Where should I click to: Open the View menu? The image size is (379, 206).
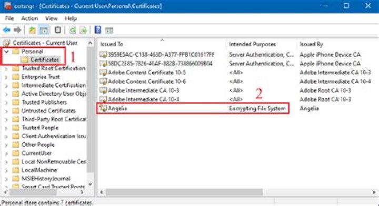click(51, 18)
